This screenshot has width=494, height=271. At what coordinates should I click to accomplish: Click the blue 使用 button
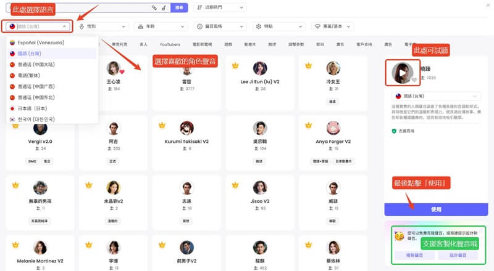tap(436, 209)
